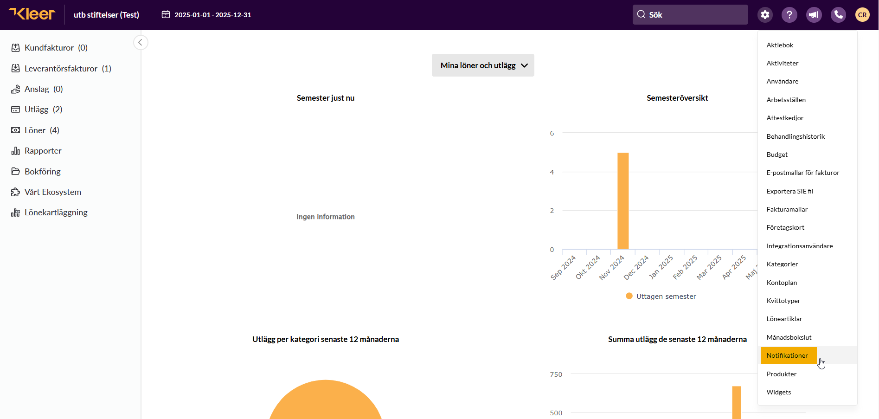Open the Rapporter section
879x419 pixels.
43,151
